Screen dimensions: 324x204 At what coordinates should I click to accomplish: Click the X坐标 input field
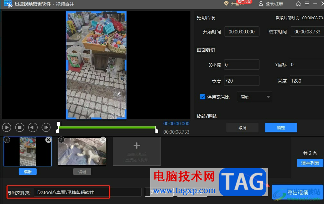click(241, 65)
